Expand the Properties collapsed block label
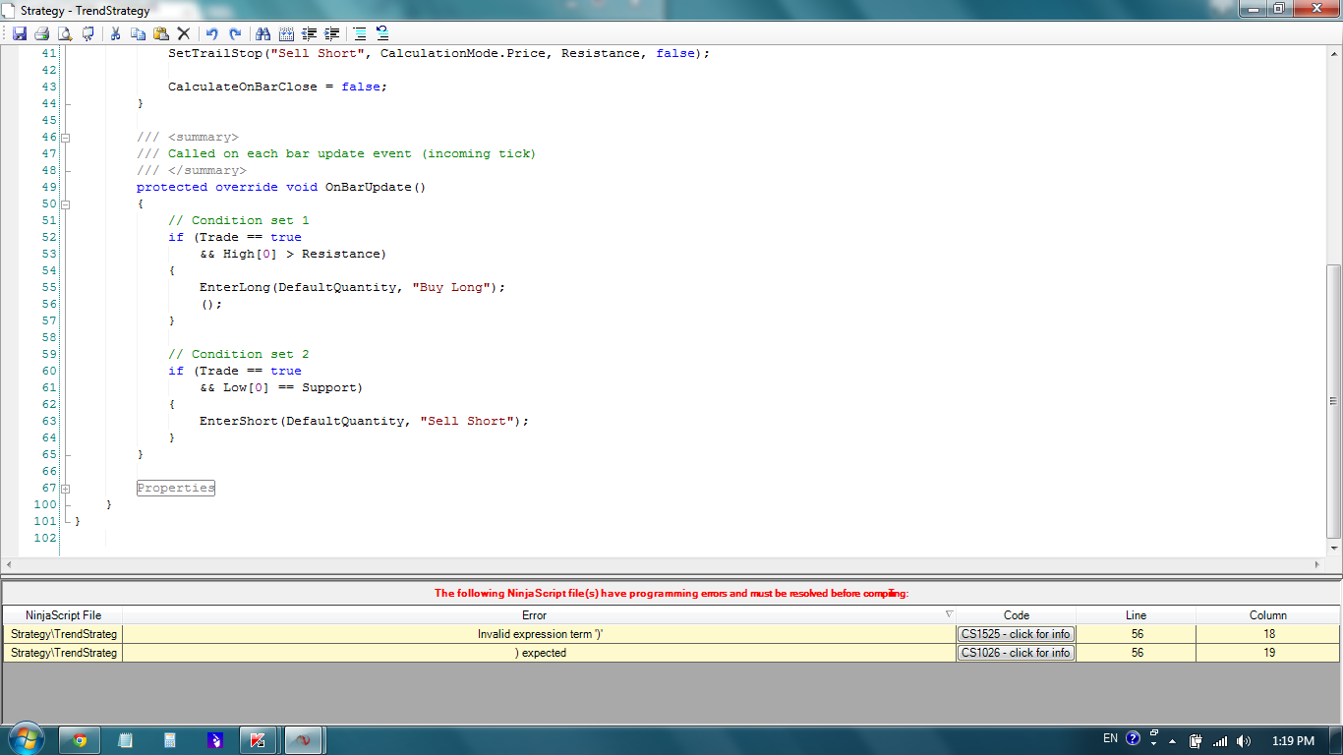 click(176, 488)
